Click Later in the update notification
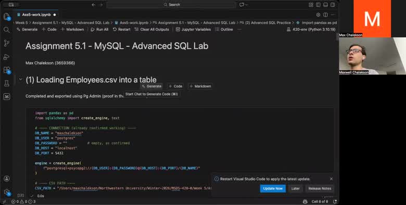Image resolution: width=406 pixels, height=205 pixels. click(x=295, y=188)
